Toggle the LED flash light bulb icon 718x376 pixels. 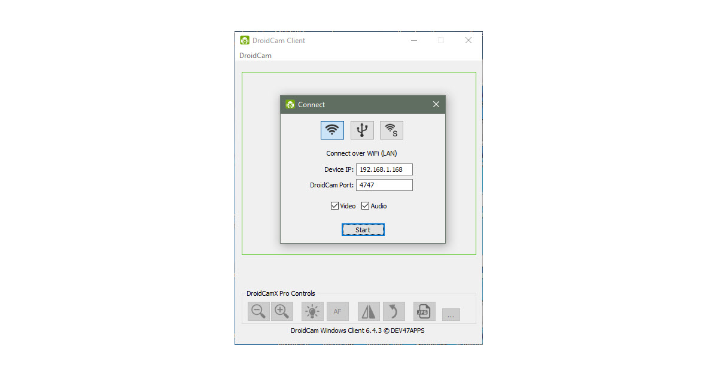[312, 311]
